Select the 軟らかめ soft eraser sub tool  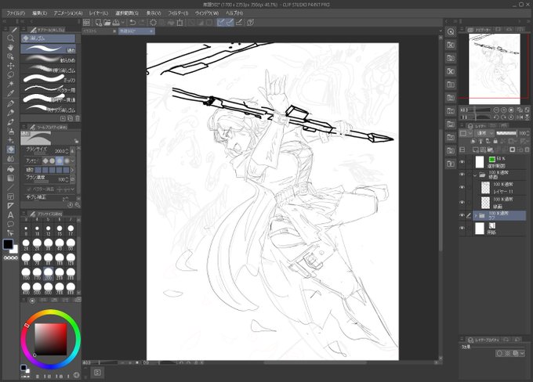tap(49, 59)
